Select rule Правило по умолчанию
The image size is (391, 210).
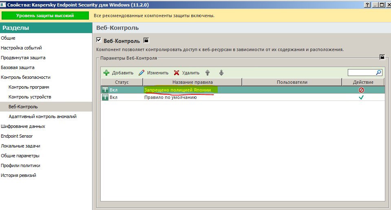243,97
